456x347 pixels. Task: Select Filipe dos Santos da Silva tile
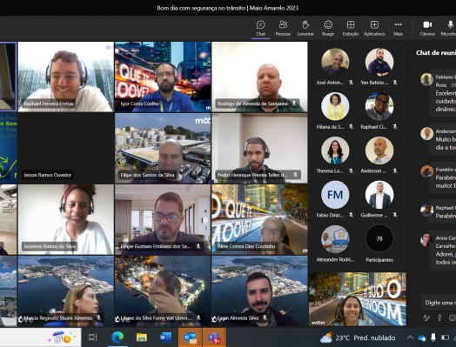(x=163, y=148)
